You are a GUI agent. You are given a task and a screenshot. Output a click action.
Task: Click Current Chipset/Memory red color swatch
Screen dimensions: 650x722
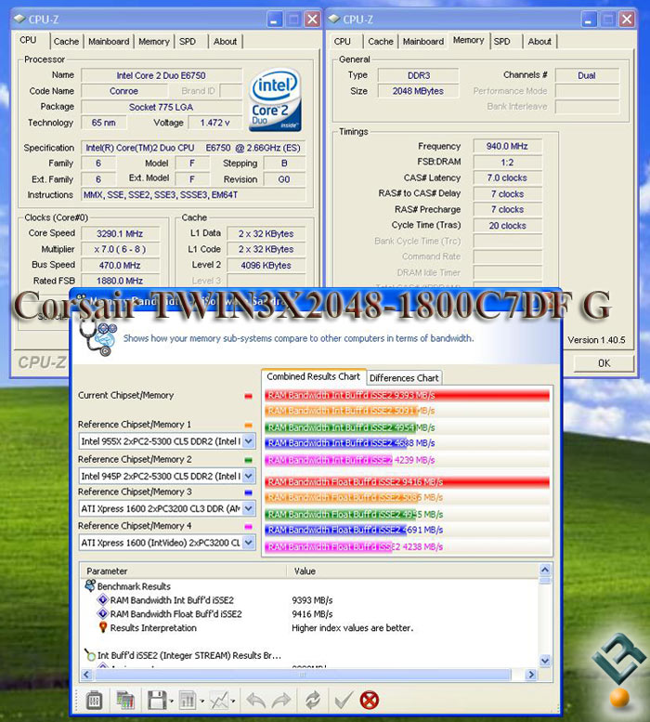click(x=249, y=396)
